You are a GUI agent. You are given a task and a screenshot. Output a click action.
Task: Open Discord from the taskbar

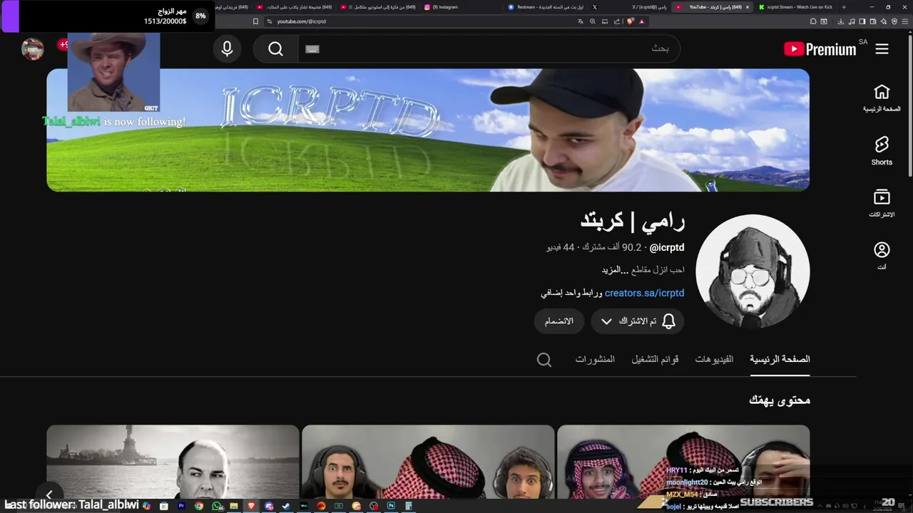(269, 506)
